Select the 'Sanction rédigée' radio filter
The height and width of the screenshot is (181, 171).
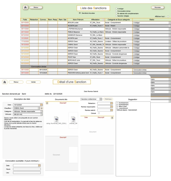click(x=117, y=16)
